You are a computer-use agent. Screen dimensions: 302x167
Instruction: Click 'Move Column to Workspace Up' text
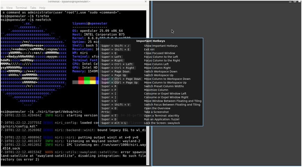[165, 82]
